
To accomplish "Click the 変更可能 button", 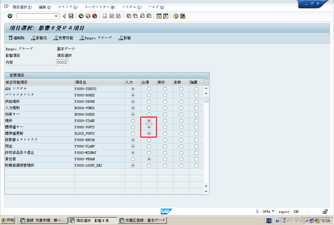I will click(63, 38).
